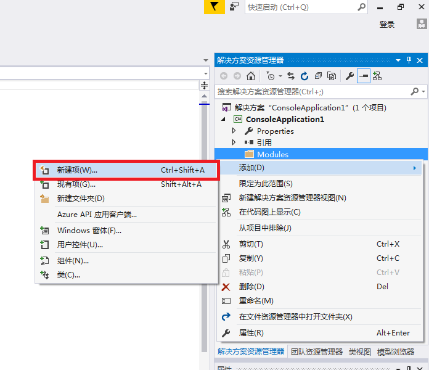
Task: Open the feedback icon beside quick launch
Action: pyautogui.click(x=234, y=7)
